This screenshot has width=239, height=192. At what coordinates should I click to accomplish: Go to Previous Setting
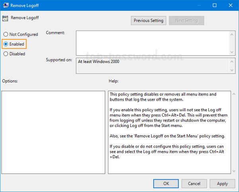(149, 21)
